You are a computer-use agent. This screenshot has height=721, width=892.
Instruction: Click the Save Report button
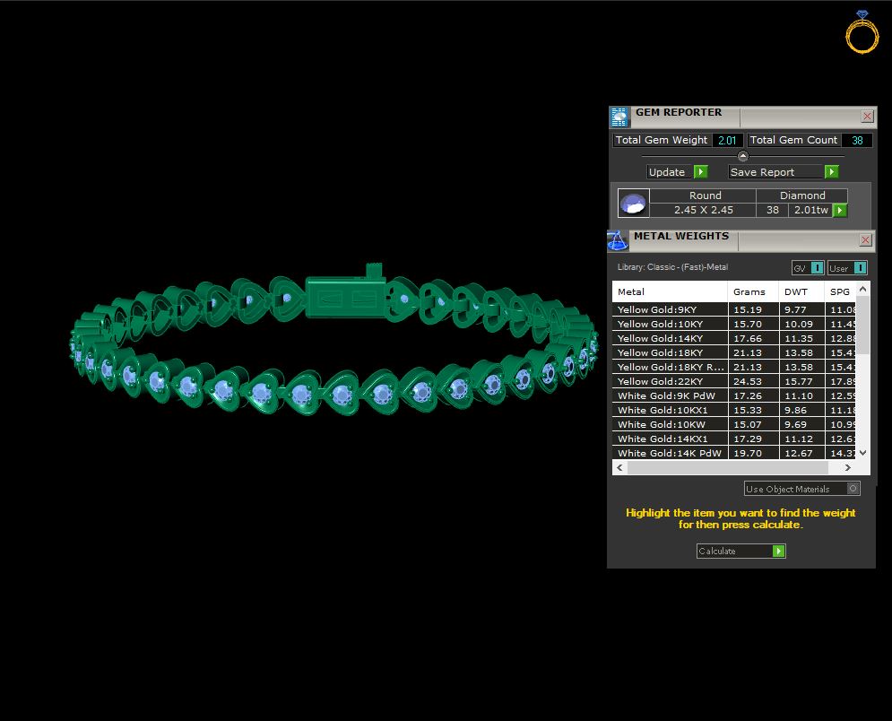click(784, 172)
